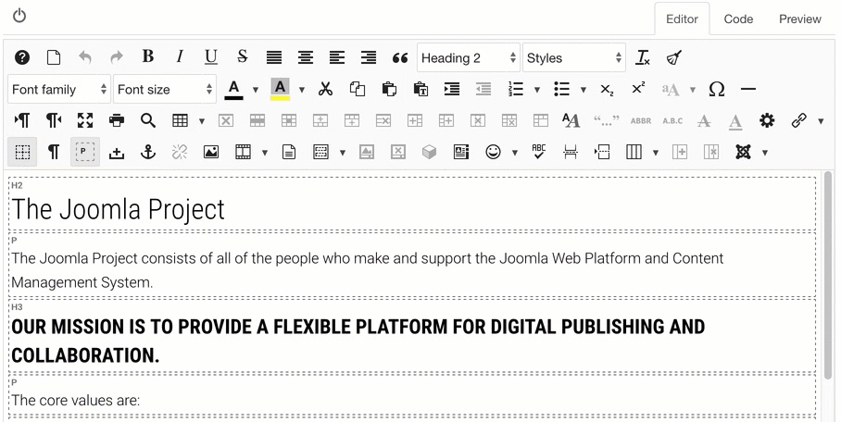
Task: Click the undo arrow
Action: point(84,57)
